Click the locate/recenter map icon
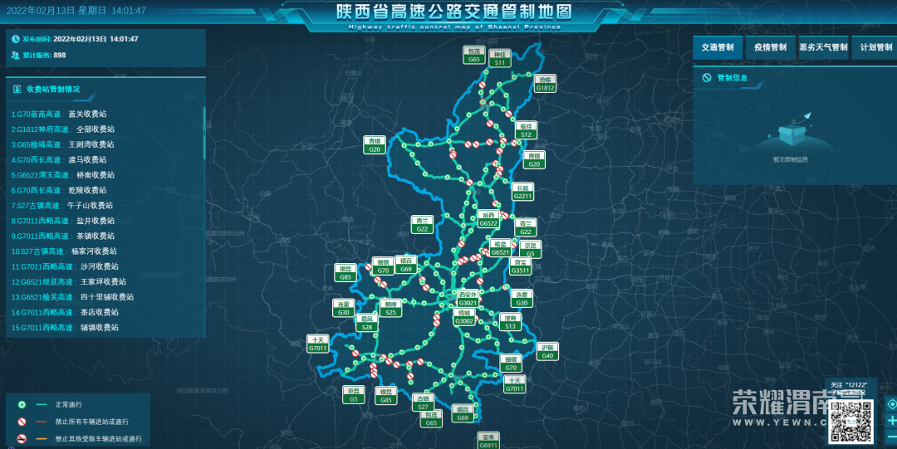 (x=891, y=404)
